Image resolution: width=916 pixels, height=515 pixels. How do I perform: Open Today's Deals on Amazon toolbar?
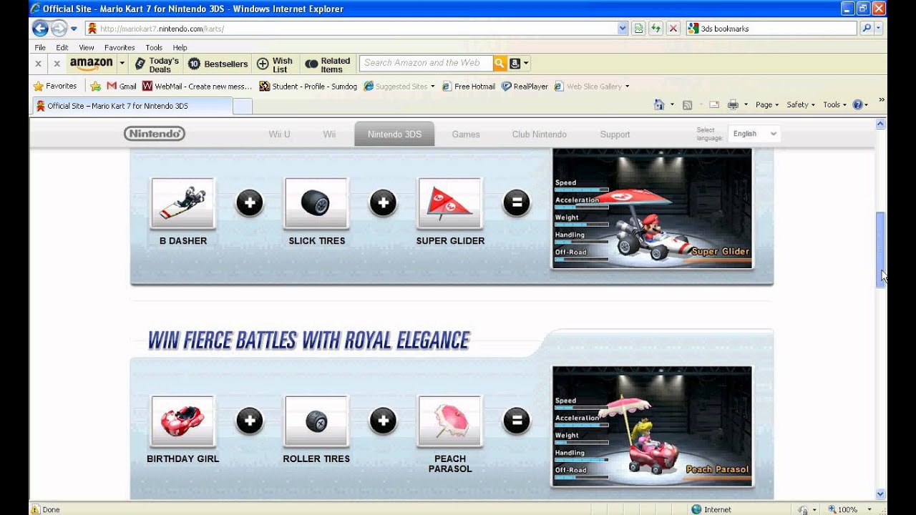[x=157, y=64]
